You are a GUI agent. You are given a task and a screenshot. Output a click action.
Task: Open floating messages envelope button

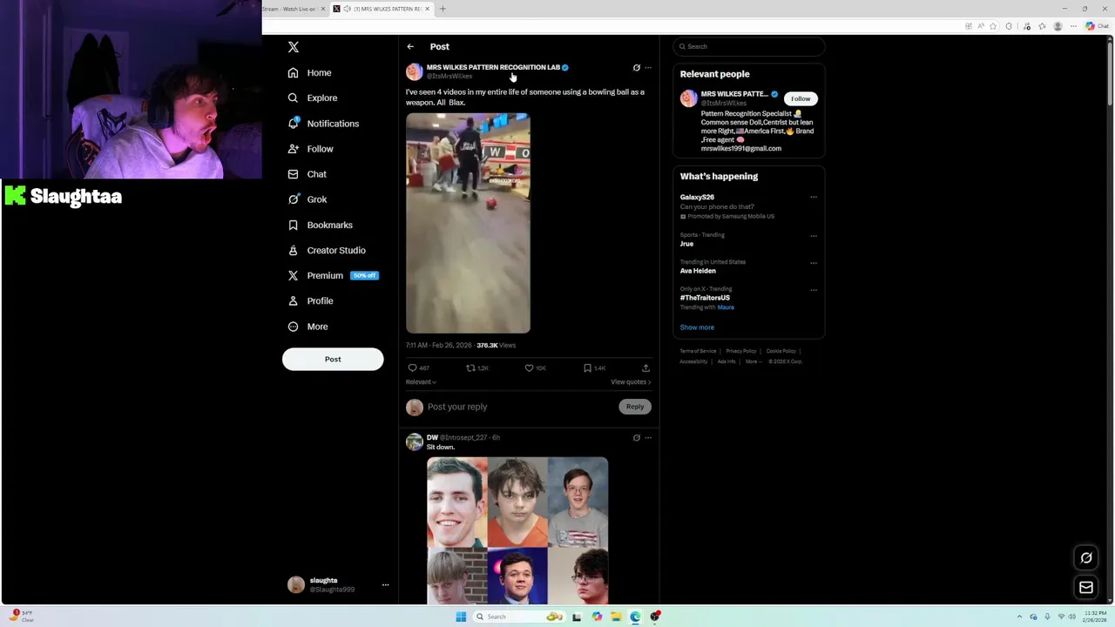(1086, 588)
